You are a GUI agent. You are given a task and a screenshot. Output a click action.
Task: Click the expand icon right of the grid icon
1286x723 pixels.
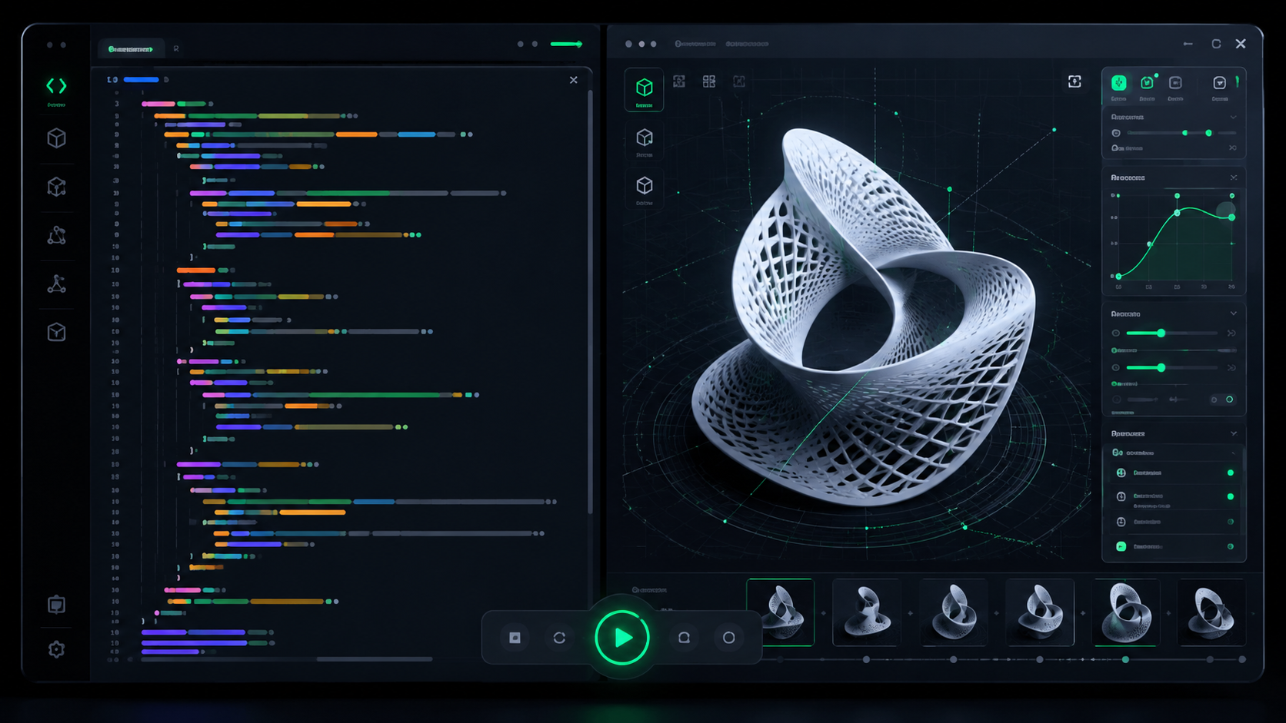739,81
